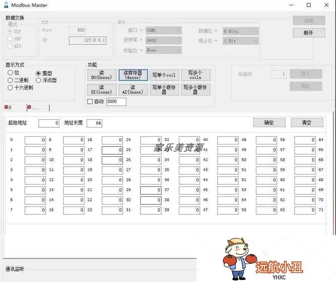Click the value field for register 7
This screenshot has height=282, width=336.
coord(35,210)
